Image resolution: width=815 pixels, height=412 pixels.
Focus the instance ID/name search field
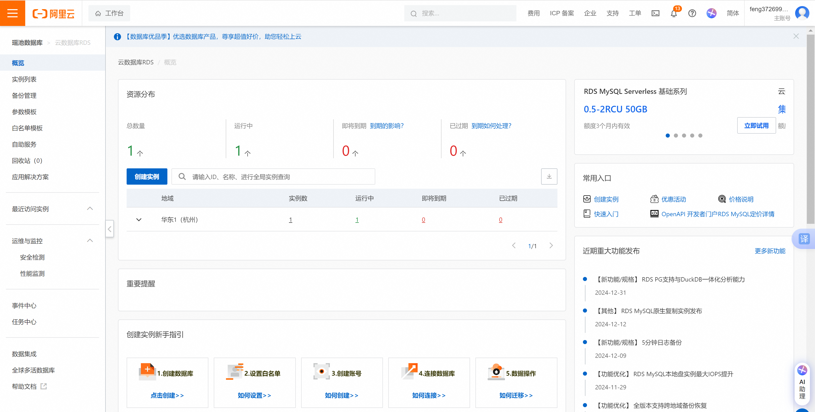point(273,176)
